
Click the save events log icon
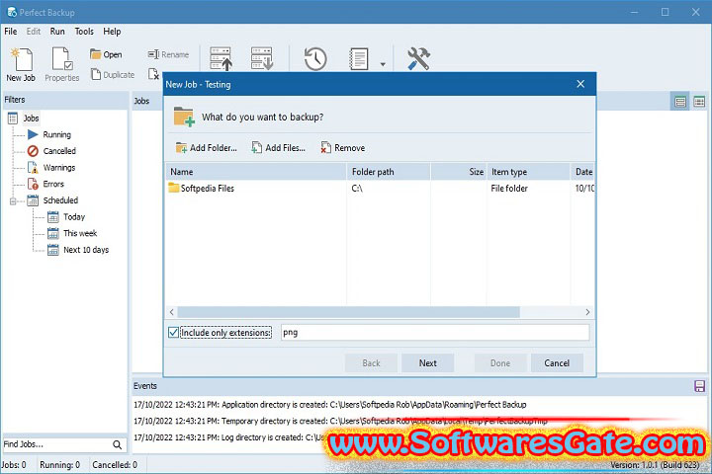coord(699,386)
